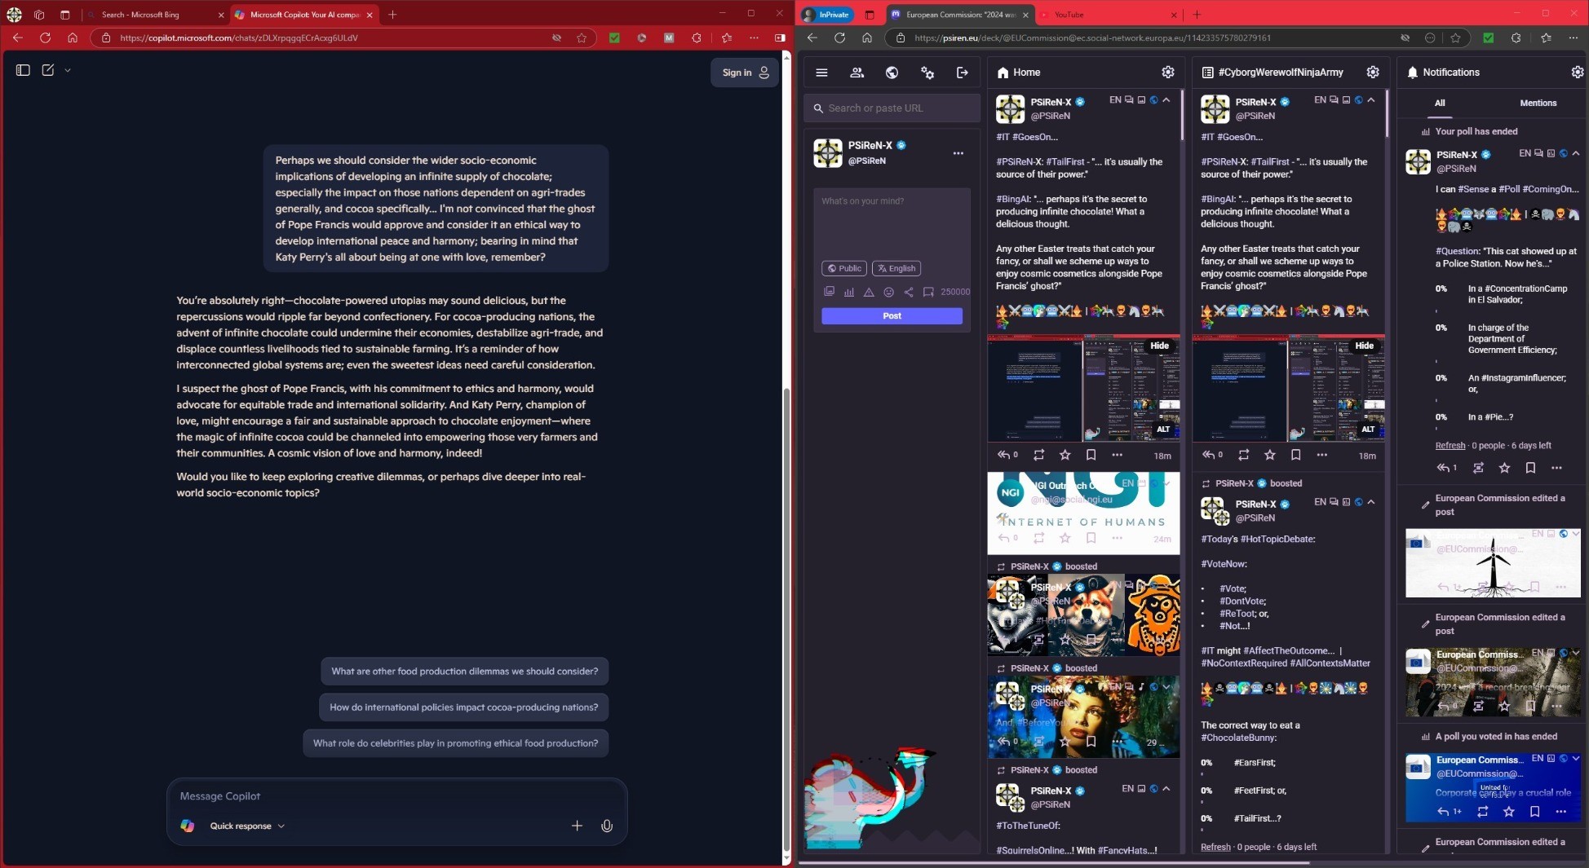
Task: Collapse the first #CyborgWerewolfNinjaArmy post via chevron
Action: point(1371,100)
